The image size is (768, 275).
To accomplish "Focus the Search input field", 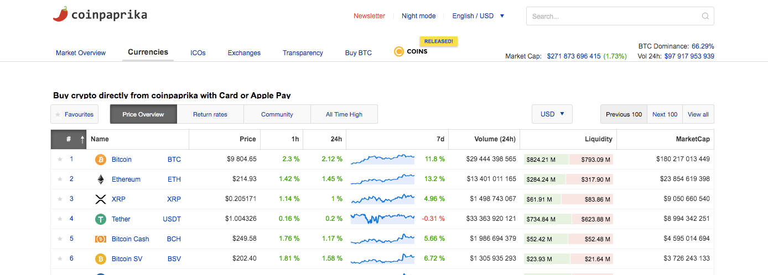I will [x=614, y=16].
